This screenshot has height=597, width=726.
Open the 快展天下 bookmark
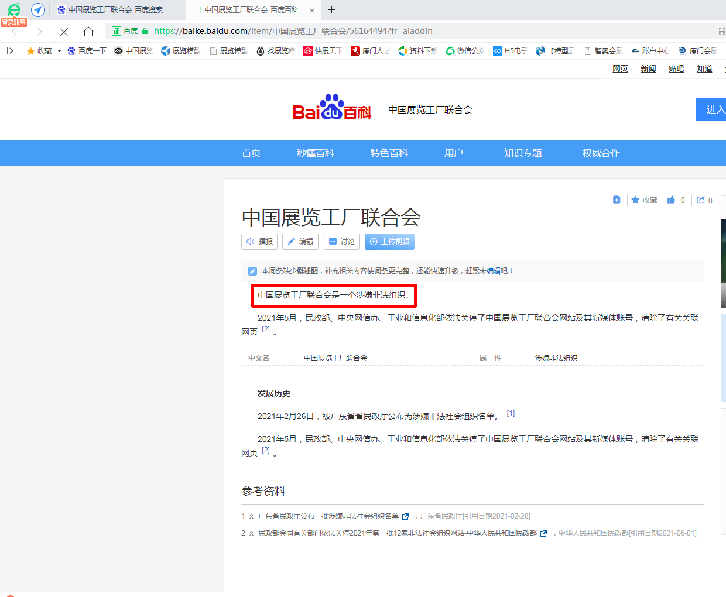tap(323, 51)
